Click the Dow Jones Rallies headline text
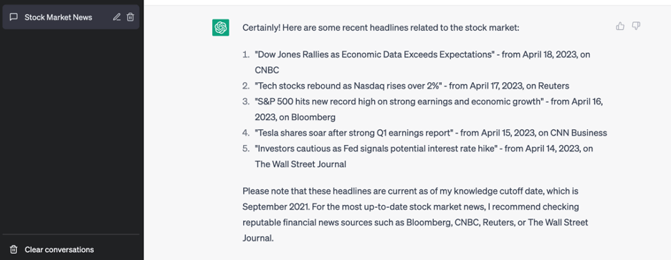671x260 pixels. point(375,54)
